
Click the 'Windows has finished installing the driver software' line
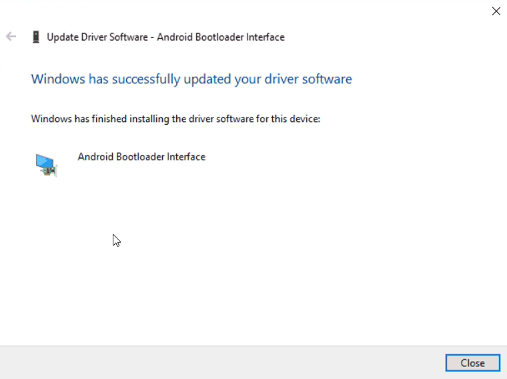click(175, 119)
